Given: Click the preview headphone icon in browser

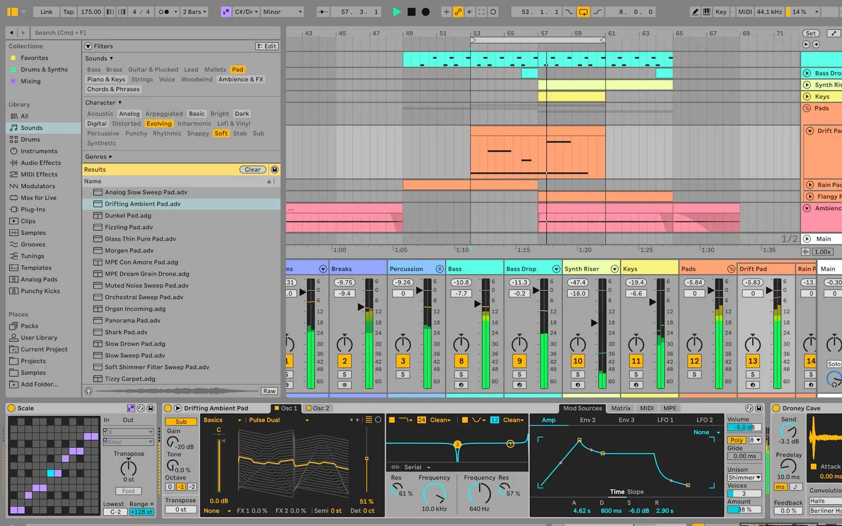Looking at the screenshot, I should coord(89,391).
